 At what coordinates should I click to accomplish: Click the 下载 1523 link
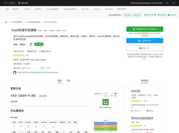(136, 111)
